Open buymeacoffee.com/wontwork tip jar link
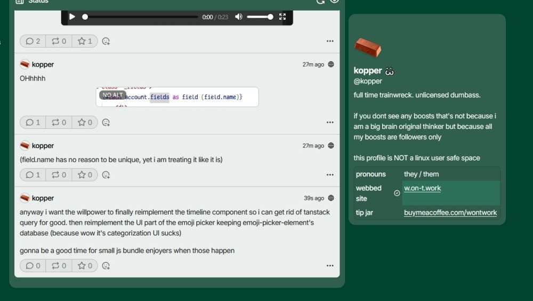Image resolution: width=533 pixels, height=301 pixels. tap(450, 213)
